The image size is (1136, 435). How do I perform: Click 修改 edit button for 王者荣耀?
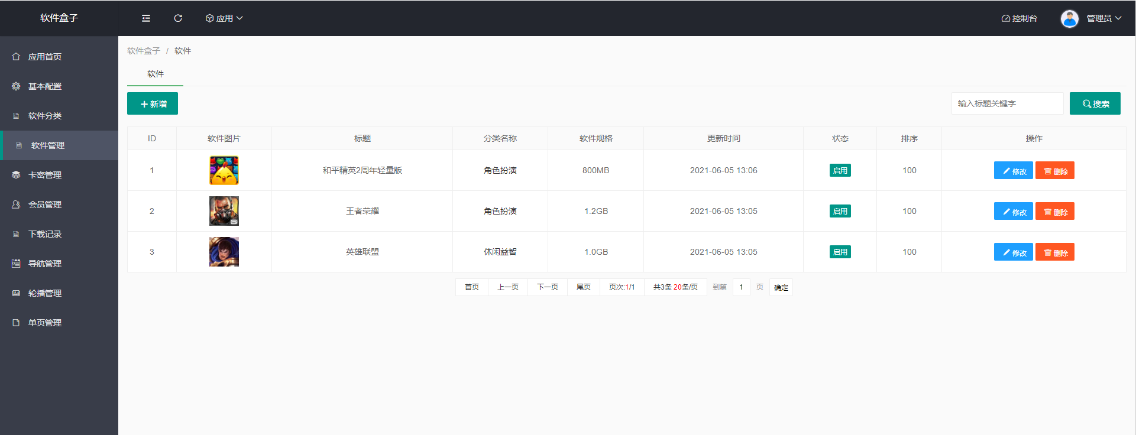1013,212
